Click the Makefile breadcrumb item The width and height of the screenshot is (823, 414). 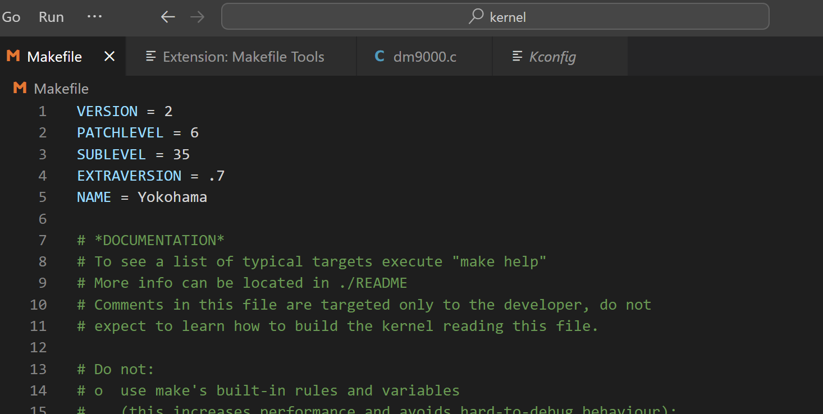[61, 89]
